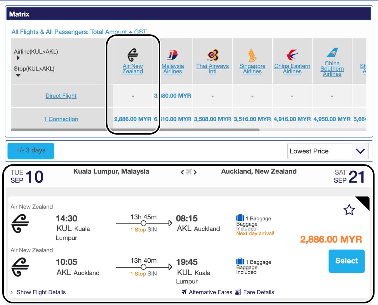Open the China Southern Airlines link
Image resolution: width=378 pixels, height=305 pixels.
click(332, 69)
